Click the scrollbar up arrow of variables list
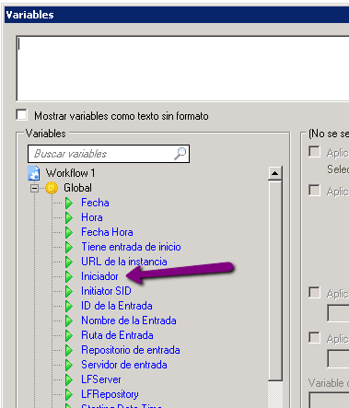Viewport: 349px width, 408px height. (274, 173)
